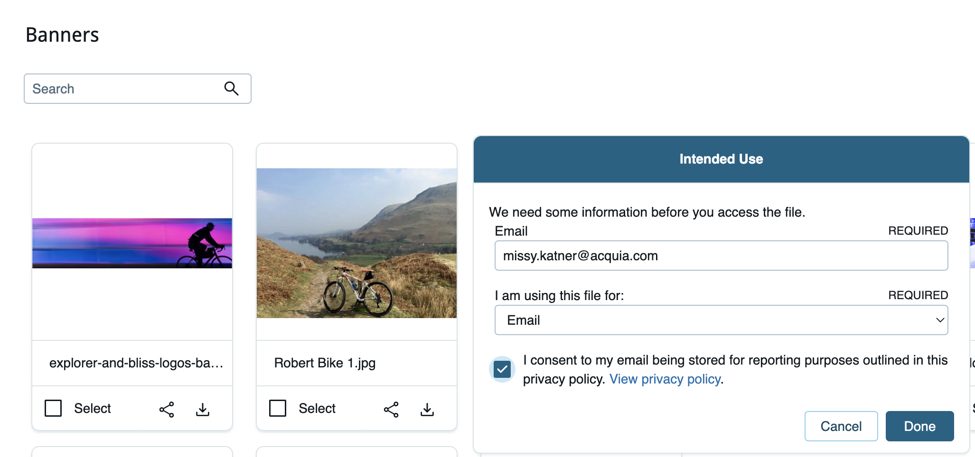975x457 pixels.
Task: Share the Robert Bike 1.jpg asset
Action: 391,410
